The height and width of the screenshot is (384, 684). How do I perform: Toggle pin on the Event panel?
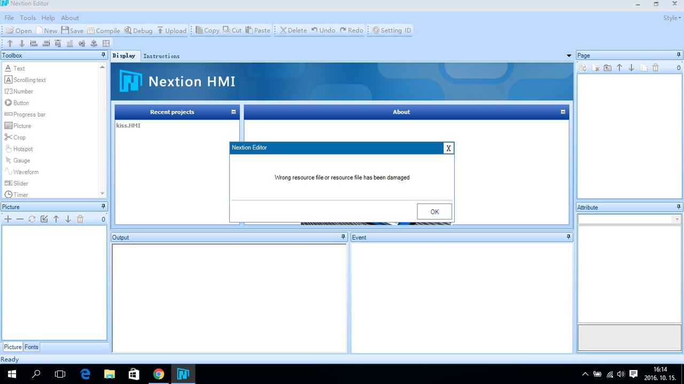click(x=569, y=237)
